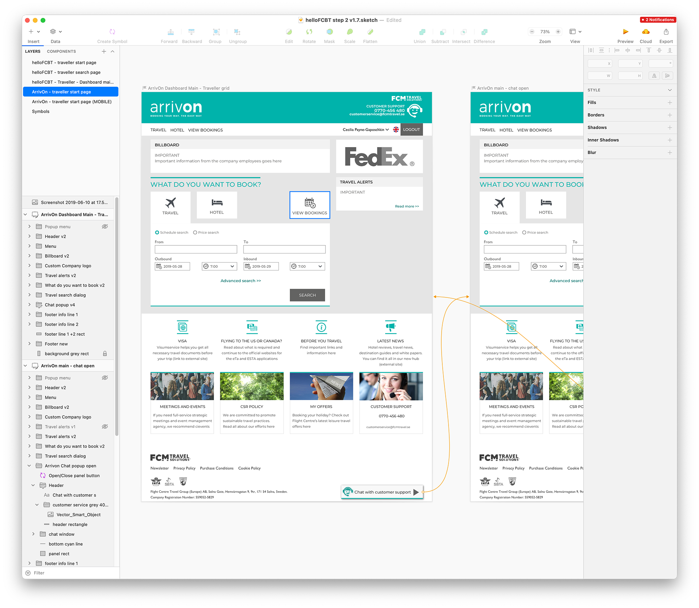The image size is (699, 608).
Task: Expand the Chat popup v4 group
Action: pos(29,305)
